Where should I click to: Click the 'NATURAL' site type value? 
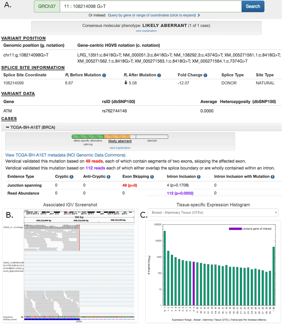click(265, 83)
